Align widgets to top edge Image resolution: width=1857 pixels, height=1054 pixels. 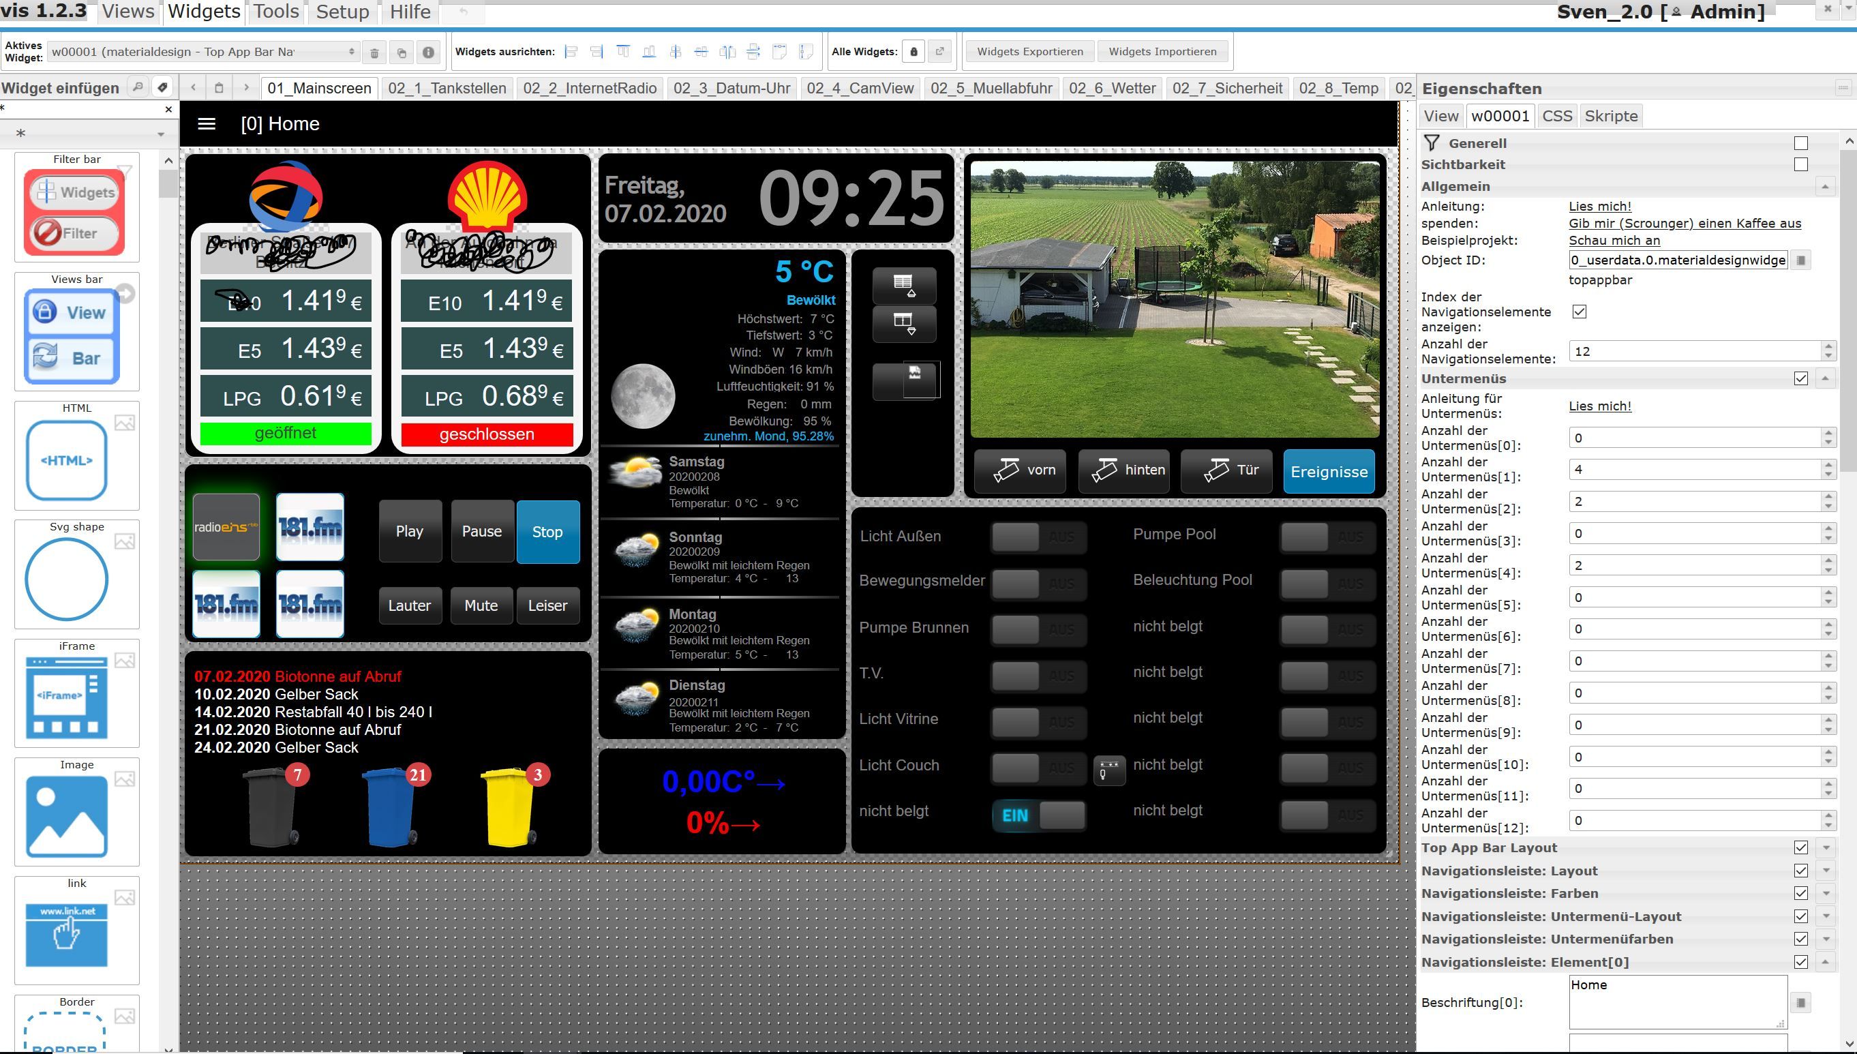click(x=623, y=51)
